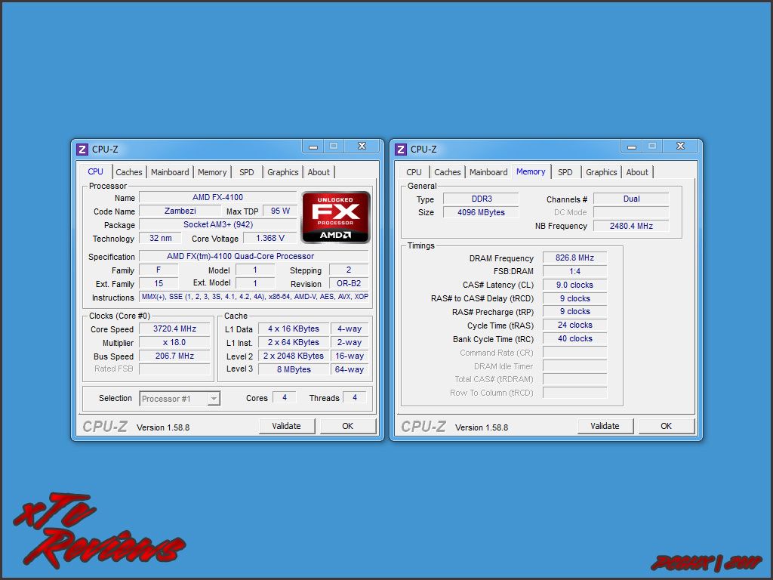The height and width of the screenshot is (580, 773).
Task: Click the NB Frequency value 2480.4 MHz
Action: tap(632, 226)
